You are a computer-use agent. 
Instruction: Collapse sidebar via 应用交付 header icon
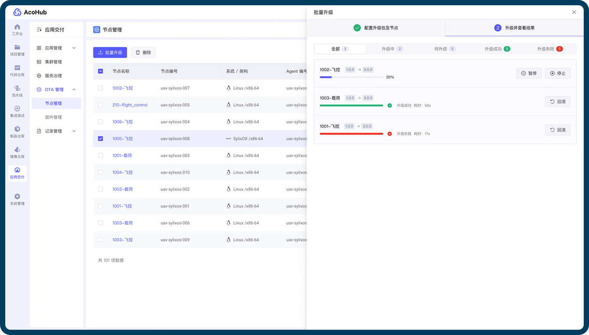39,30
